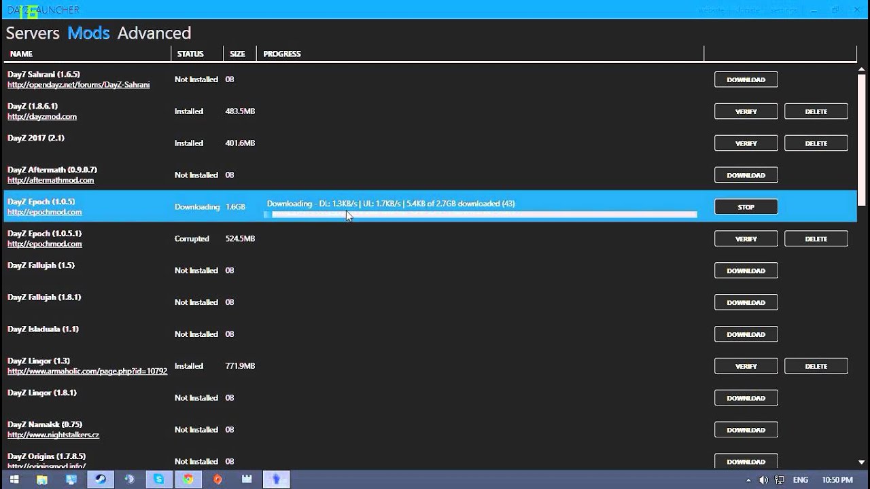The height and width of the screenshot is (489, 870).
Task: Switch to the Mods tab
Action: point(88,33)
